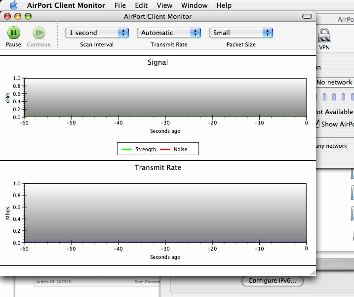Click the Mbps axis label on Transmit graph
Image resolution: width=354 pixels, height=297 pixels.
(8, 213)
